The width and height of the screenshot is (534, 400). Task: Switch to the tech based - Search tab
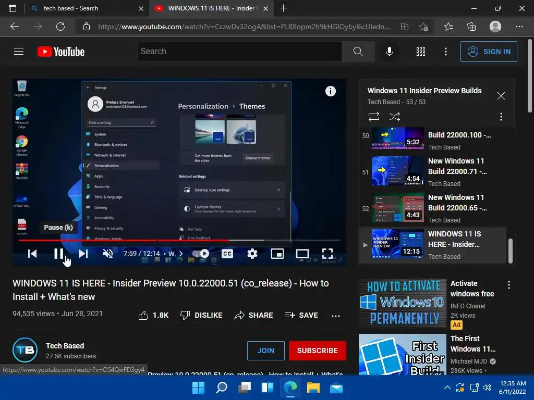tap(88, 8)
